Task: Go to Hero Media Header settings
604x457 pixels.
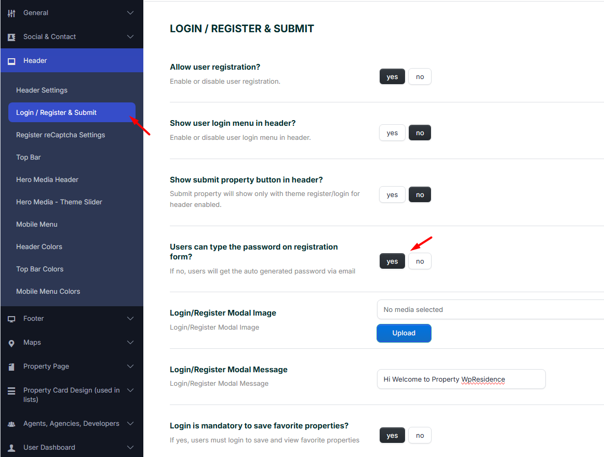Action: [47, 180]
